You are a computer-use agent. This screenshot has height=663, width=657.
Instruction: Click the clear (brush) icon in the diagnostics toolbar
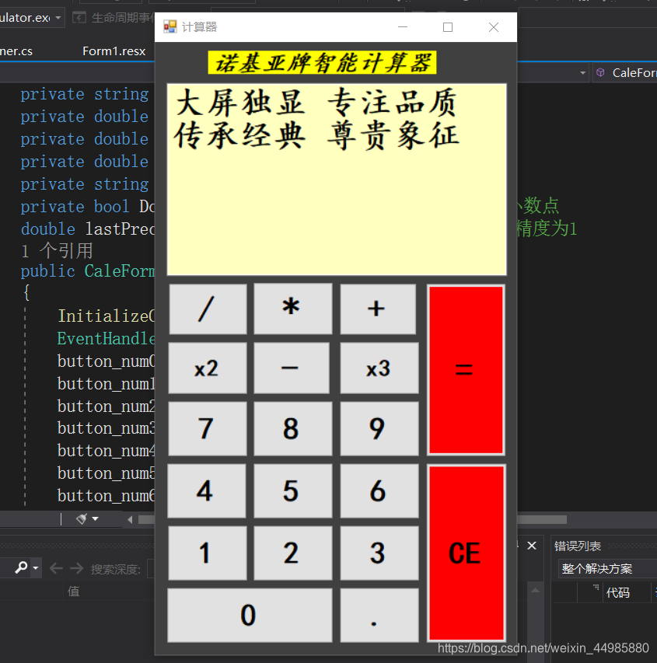point(82,518)
